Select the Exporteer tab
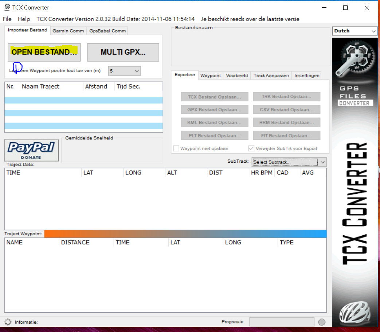 (185, 75)
